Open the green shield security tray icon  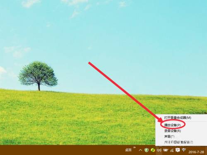click(x=147, y=150)
